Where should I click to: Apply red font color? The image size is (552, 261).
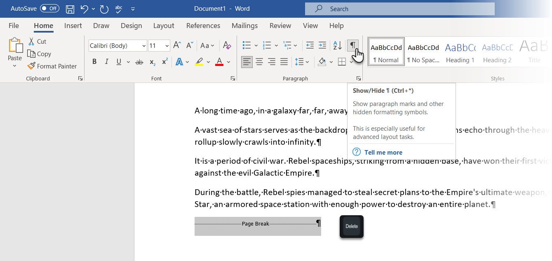[219, 62]
